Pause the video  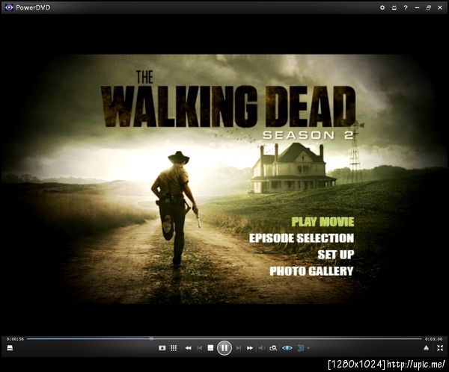pyautogui.click(x=224, y=348)
